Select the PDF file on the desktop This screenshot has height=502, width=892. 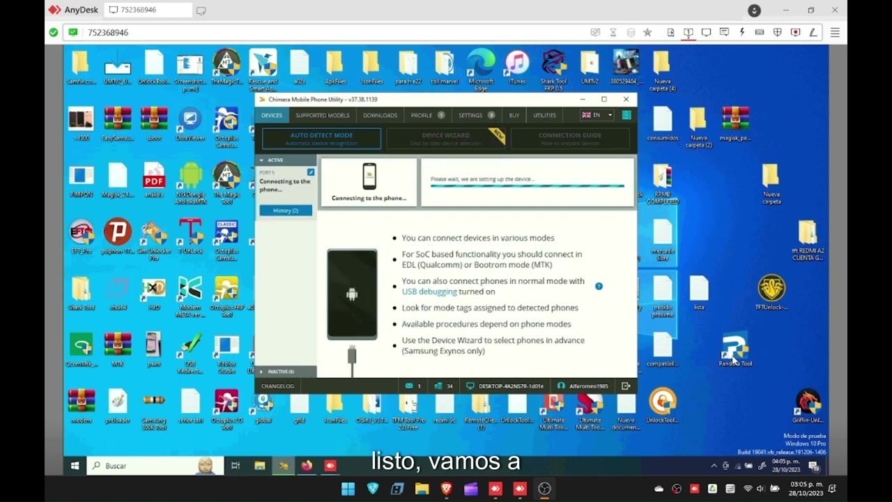pyautogui.click(x=154, y=181)
